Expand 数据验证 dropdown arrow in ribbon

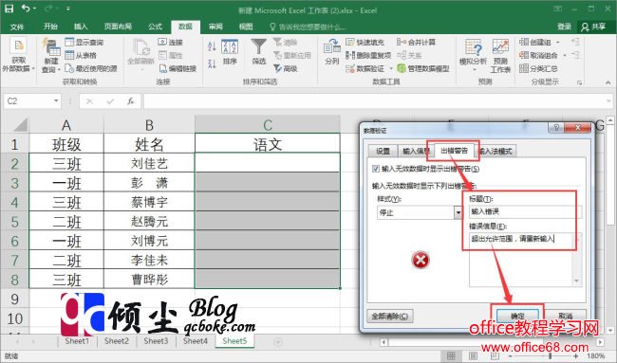[x=391, y=68]
